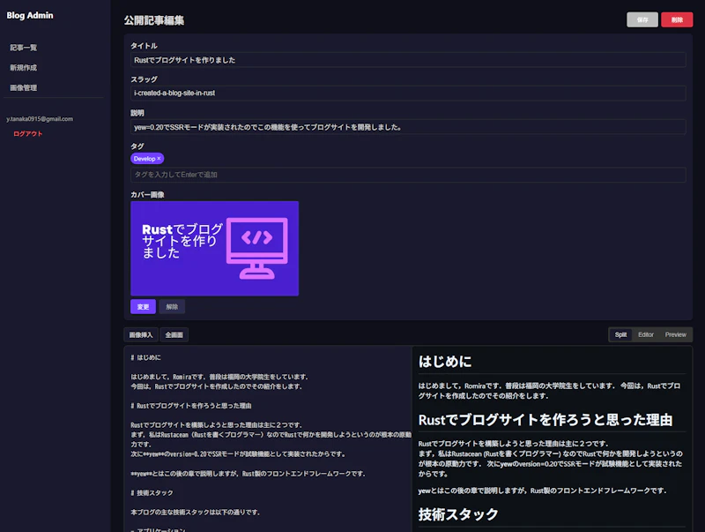Click the タグ label
Image resolution: width=705 pixels, height=532 pixels.
pyautogui.click(x=137, y=146)
